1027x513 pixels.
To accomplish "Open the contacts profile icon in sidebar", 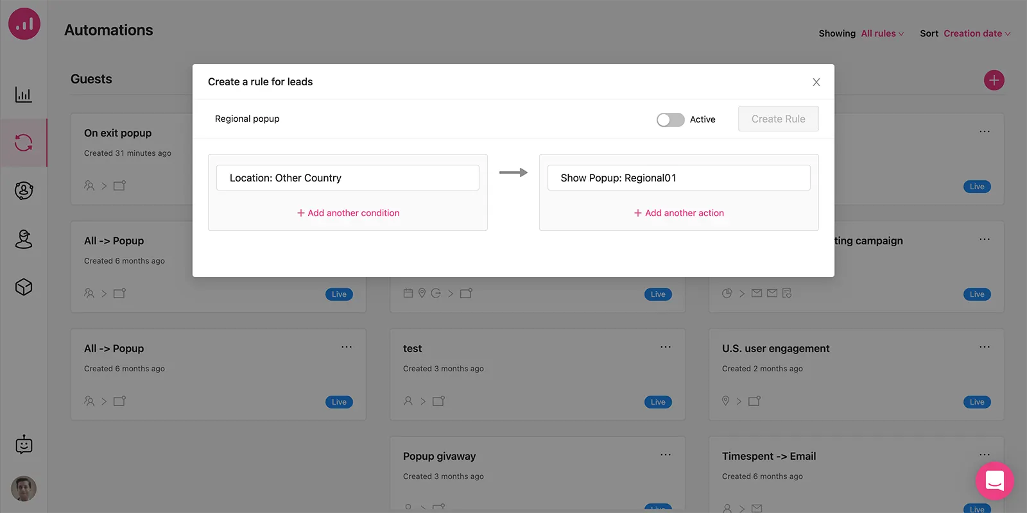I will pyautogui.click(x=24, y=190).
